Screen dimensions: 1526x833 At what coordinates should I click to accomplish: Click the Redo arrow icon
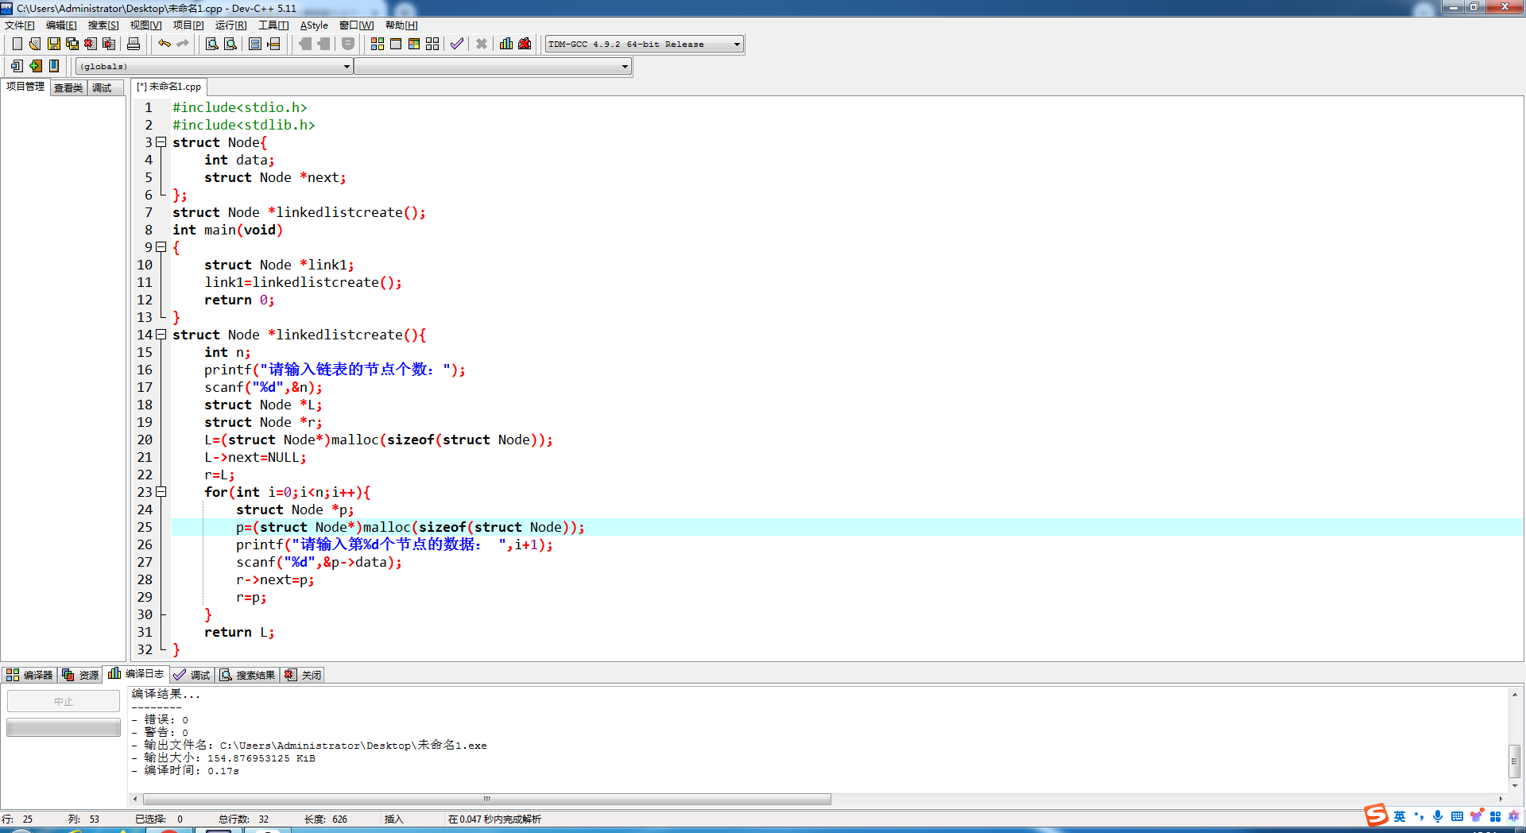[x=183, y=44]
